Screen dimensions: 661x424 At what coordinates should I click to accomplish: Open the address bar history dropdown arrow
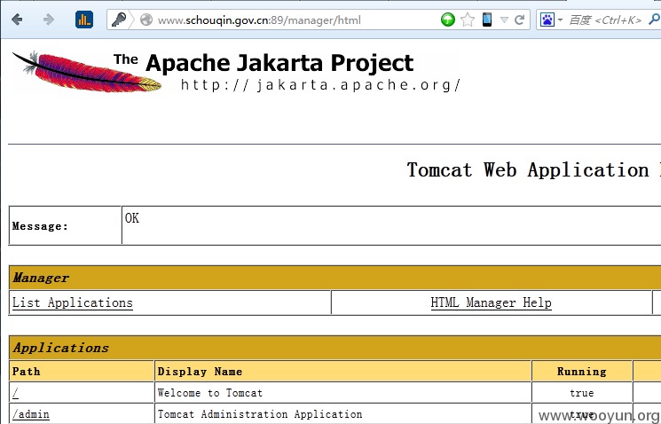click(504, 20)
